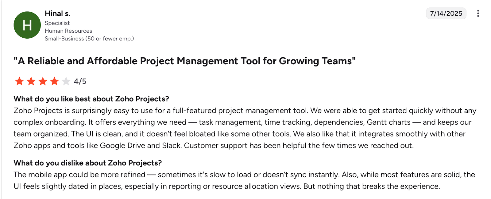
Task: Click the 7/14/2025 date badge
Action: [x=446, y=13]
